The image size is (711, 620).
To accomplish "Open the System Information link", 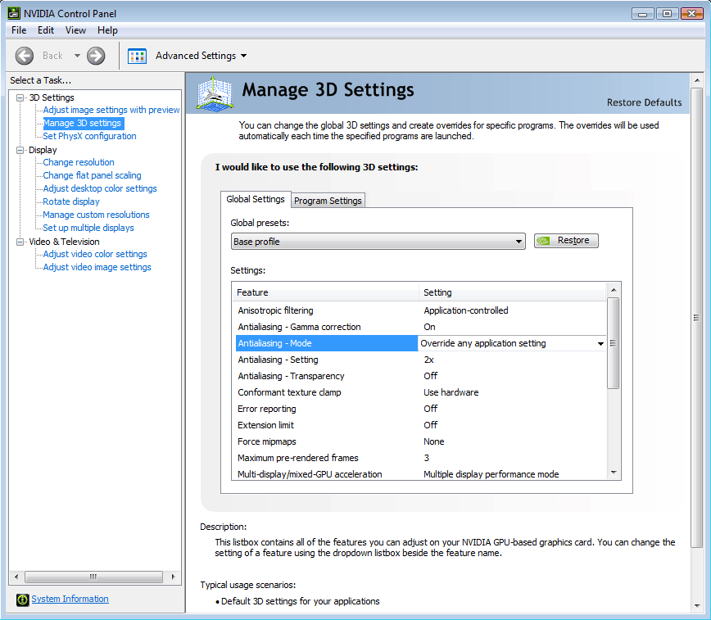I will (x=70, y=599).
